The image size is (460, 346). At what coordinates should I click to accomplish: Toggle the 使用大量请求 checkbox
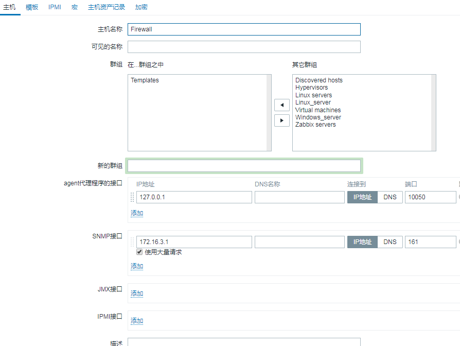click(139, 252)
